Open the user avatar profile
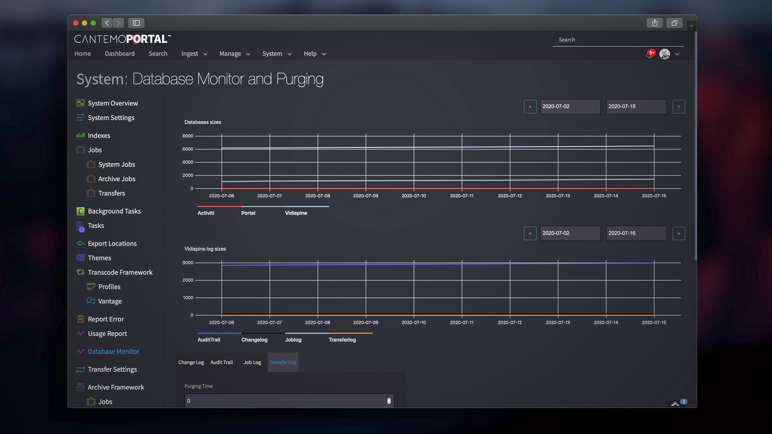This screenshot has height=434, width=772. 665,54
